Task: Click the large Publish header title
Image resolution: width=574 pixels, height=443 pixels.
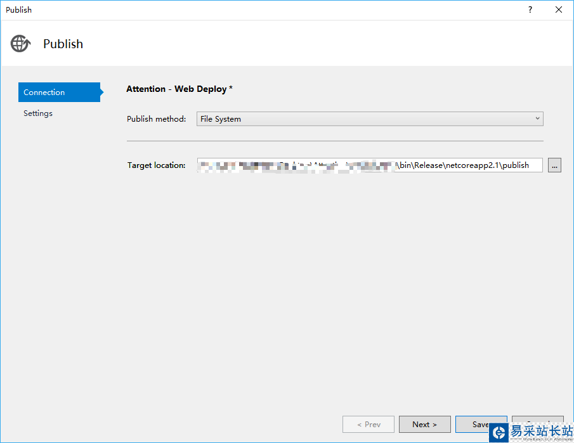Action: (63, 44)
